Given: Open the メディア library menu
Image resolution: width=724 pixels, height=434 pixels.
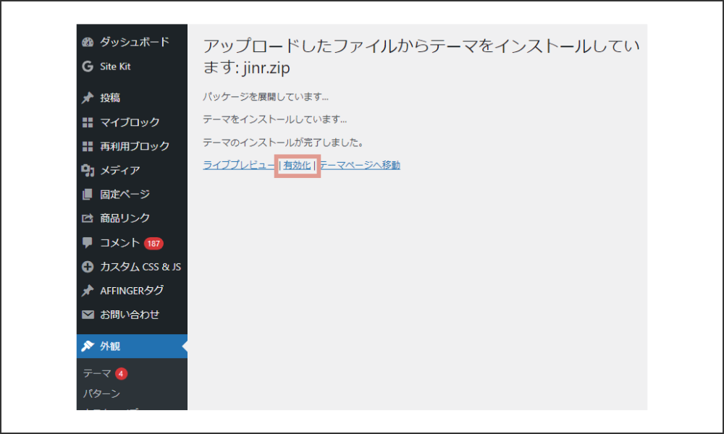Looking at the screenshot, I should click(120, 170).
